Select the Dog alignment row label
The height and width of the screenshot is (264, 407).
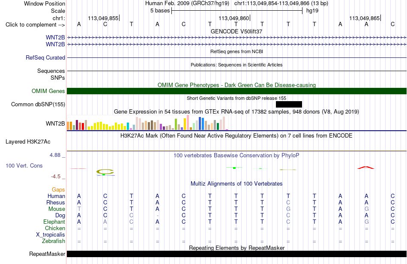60,216
